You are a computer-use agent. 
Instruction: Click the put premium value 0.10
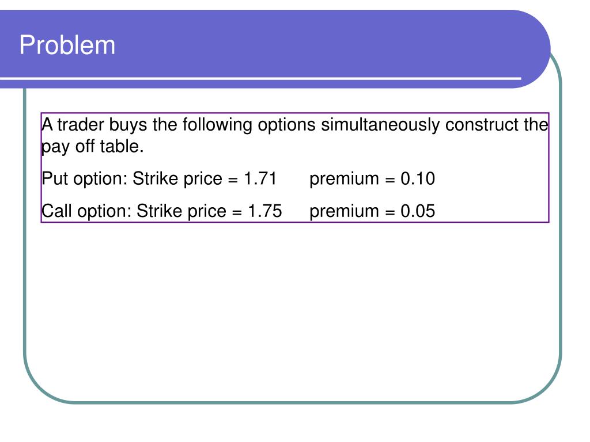tap(418, 178)
